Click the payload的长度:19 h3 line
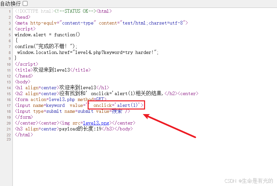Viewport: 277px width, 186px height. [x=74, y=129]
